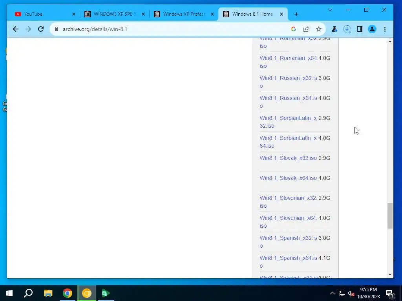Close the Windows XP Professional tab
Image resolution: width=402 pixels, height=301 pixels.
tap(212, 14)
